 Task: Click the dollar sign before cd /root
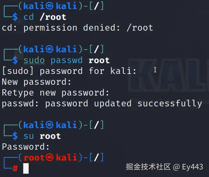pyautogui.click(x=15, y=17)
